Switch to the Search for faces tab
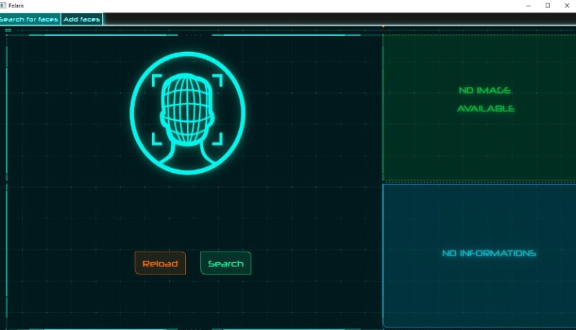Viewport: 576px width, 330px height. coord(30,19)
